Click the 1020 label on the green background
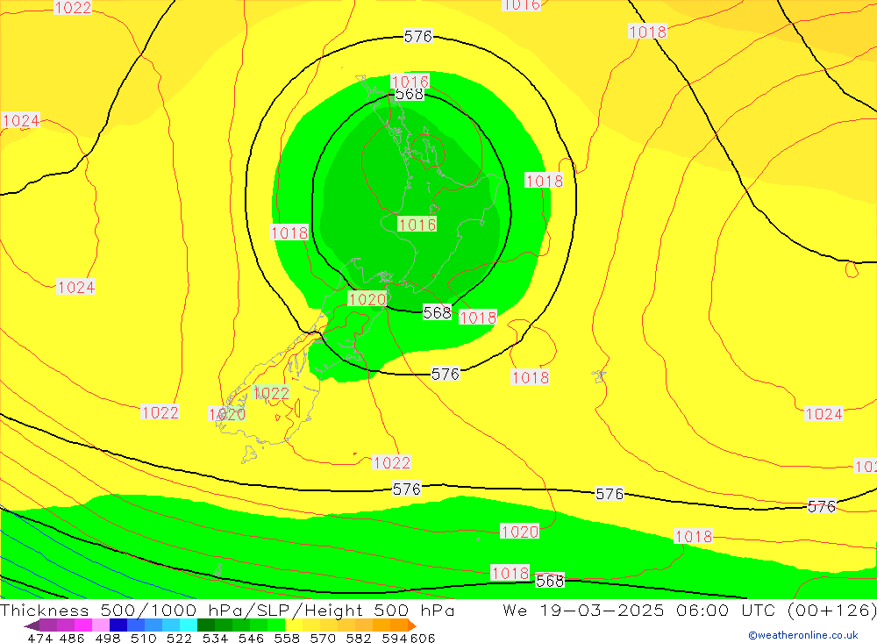The width and height of the screenshot is (877, 643). pos(367,299)
